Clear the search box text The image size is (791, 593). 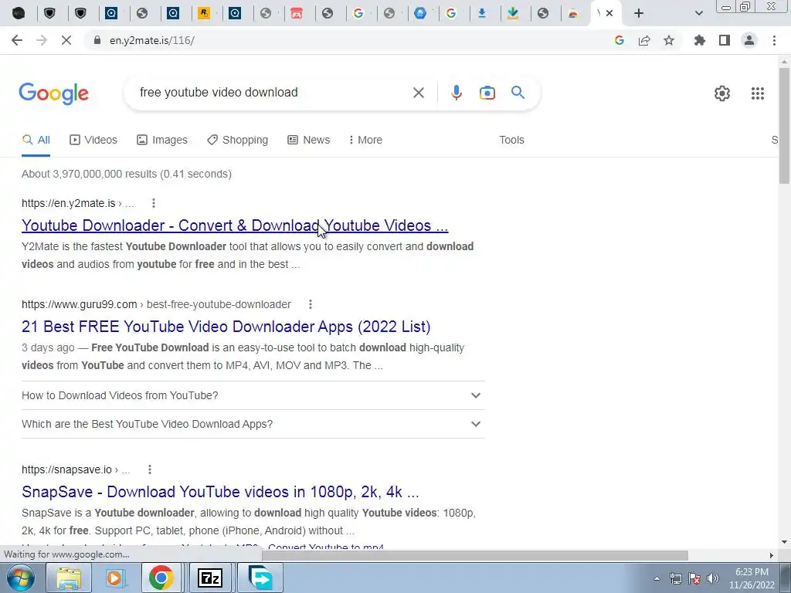[418, 93]
